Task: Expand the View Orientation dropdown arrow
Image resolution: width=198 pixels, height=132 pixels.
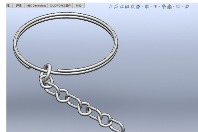Action: 142,7
